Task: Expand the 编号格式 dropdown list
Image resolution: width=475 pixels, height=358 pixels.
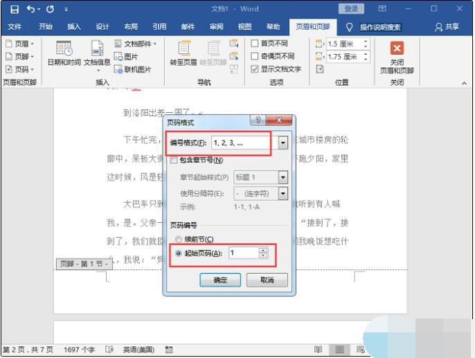Action: click(x=283, y=143)
